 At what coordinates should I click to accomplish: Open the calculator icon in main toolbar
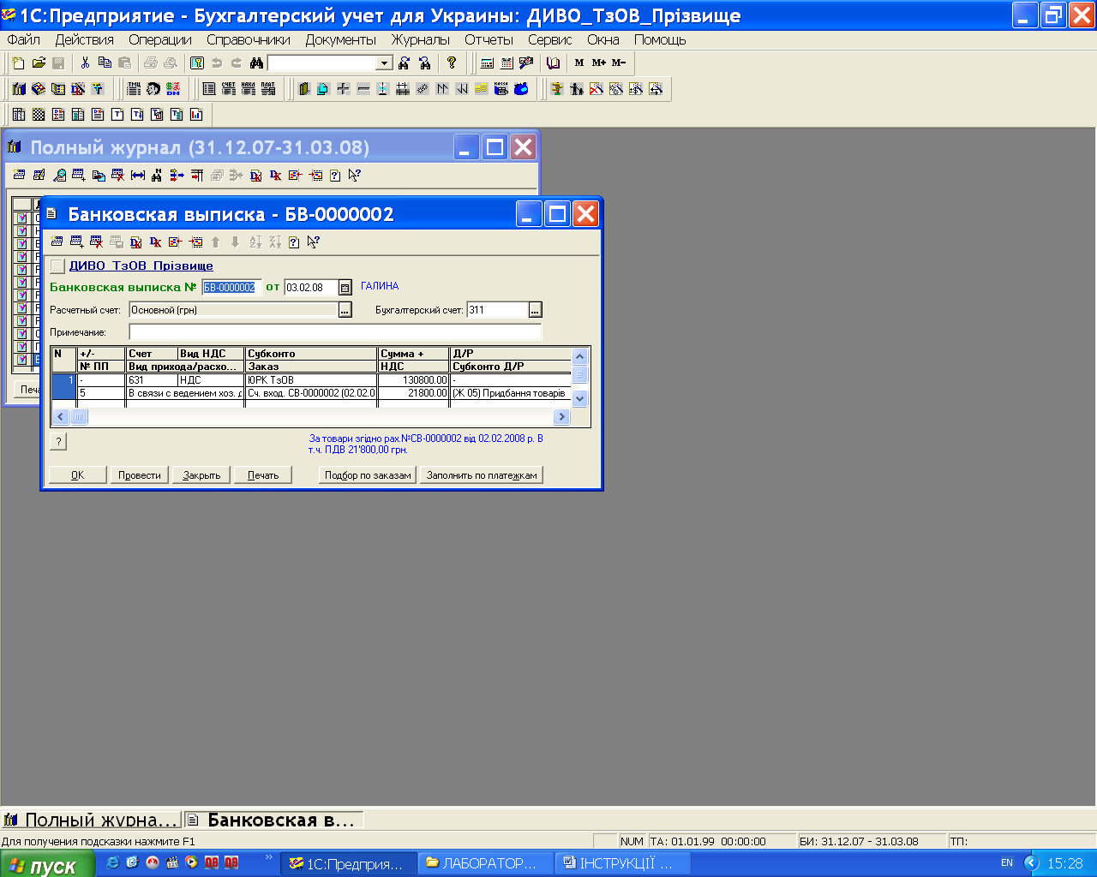pos(487,63)
